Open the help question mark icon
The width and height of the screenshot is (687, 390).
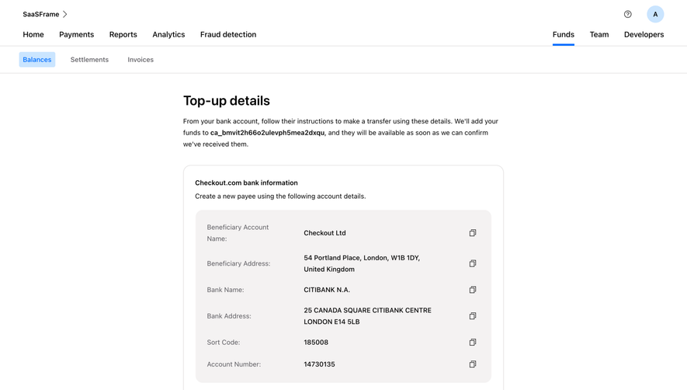pyautogui.click(x=628, y=15)
